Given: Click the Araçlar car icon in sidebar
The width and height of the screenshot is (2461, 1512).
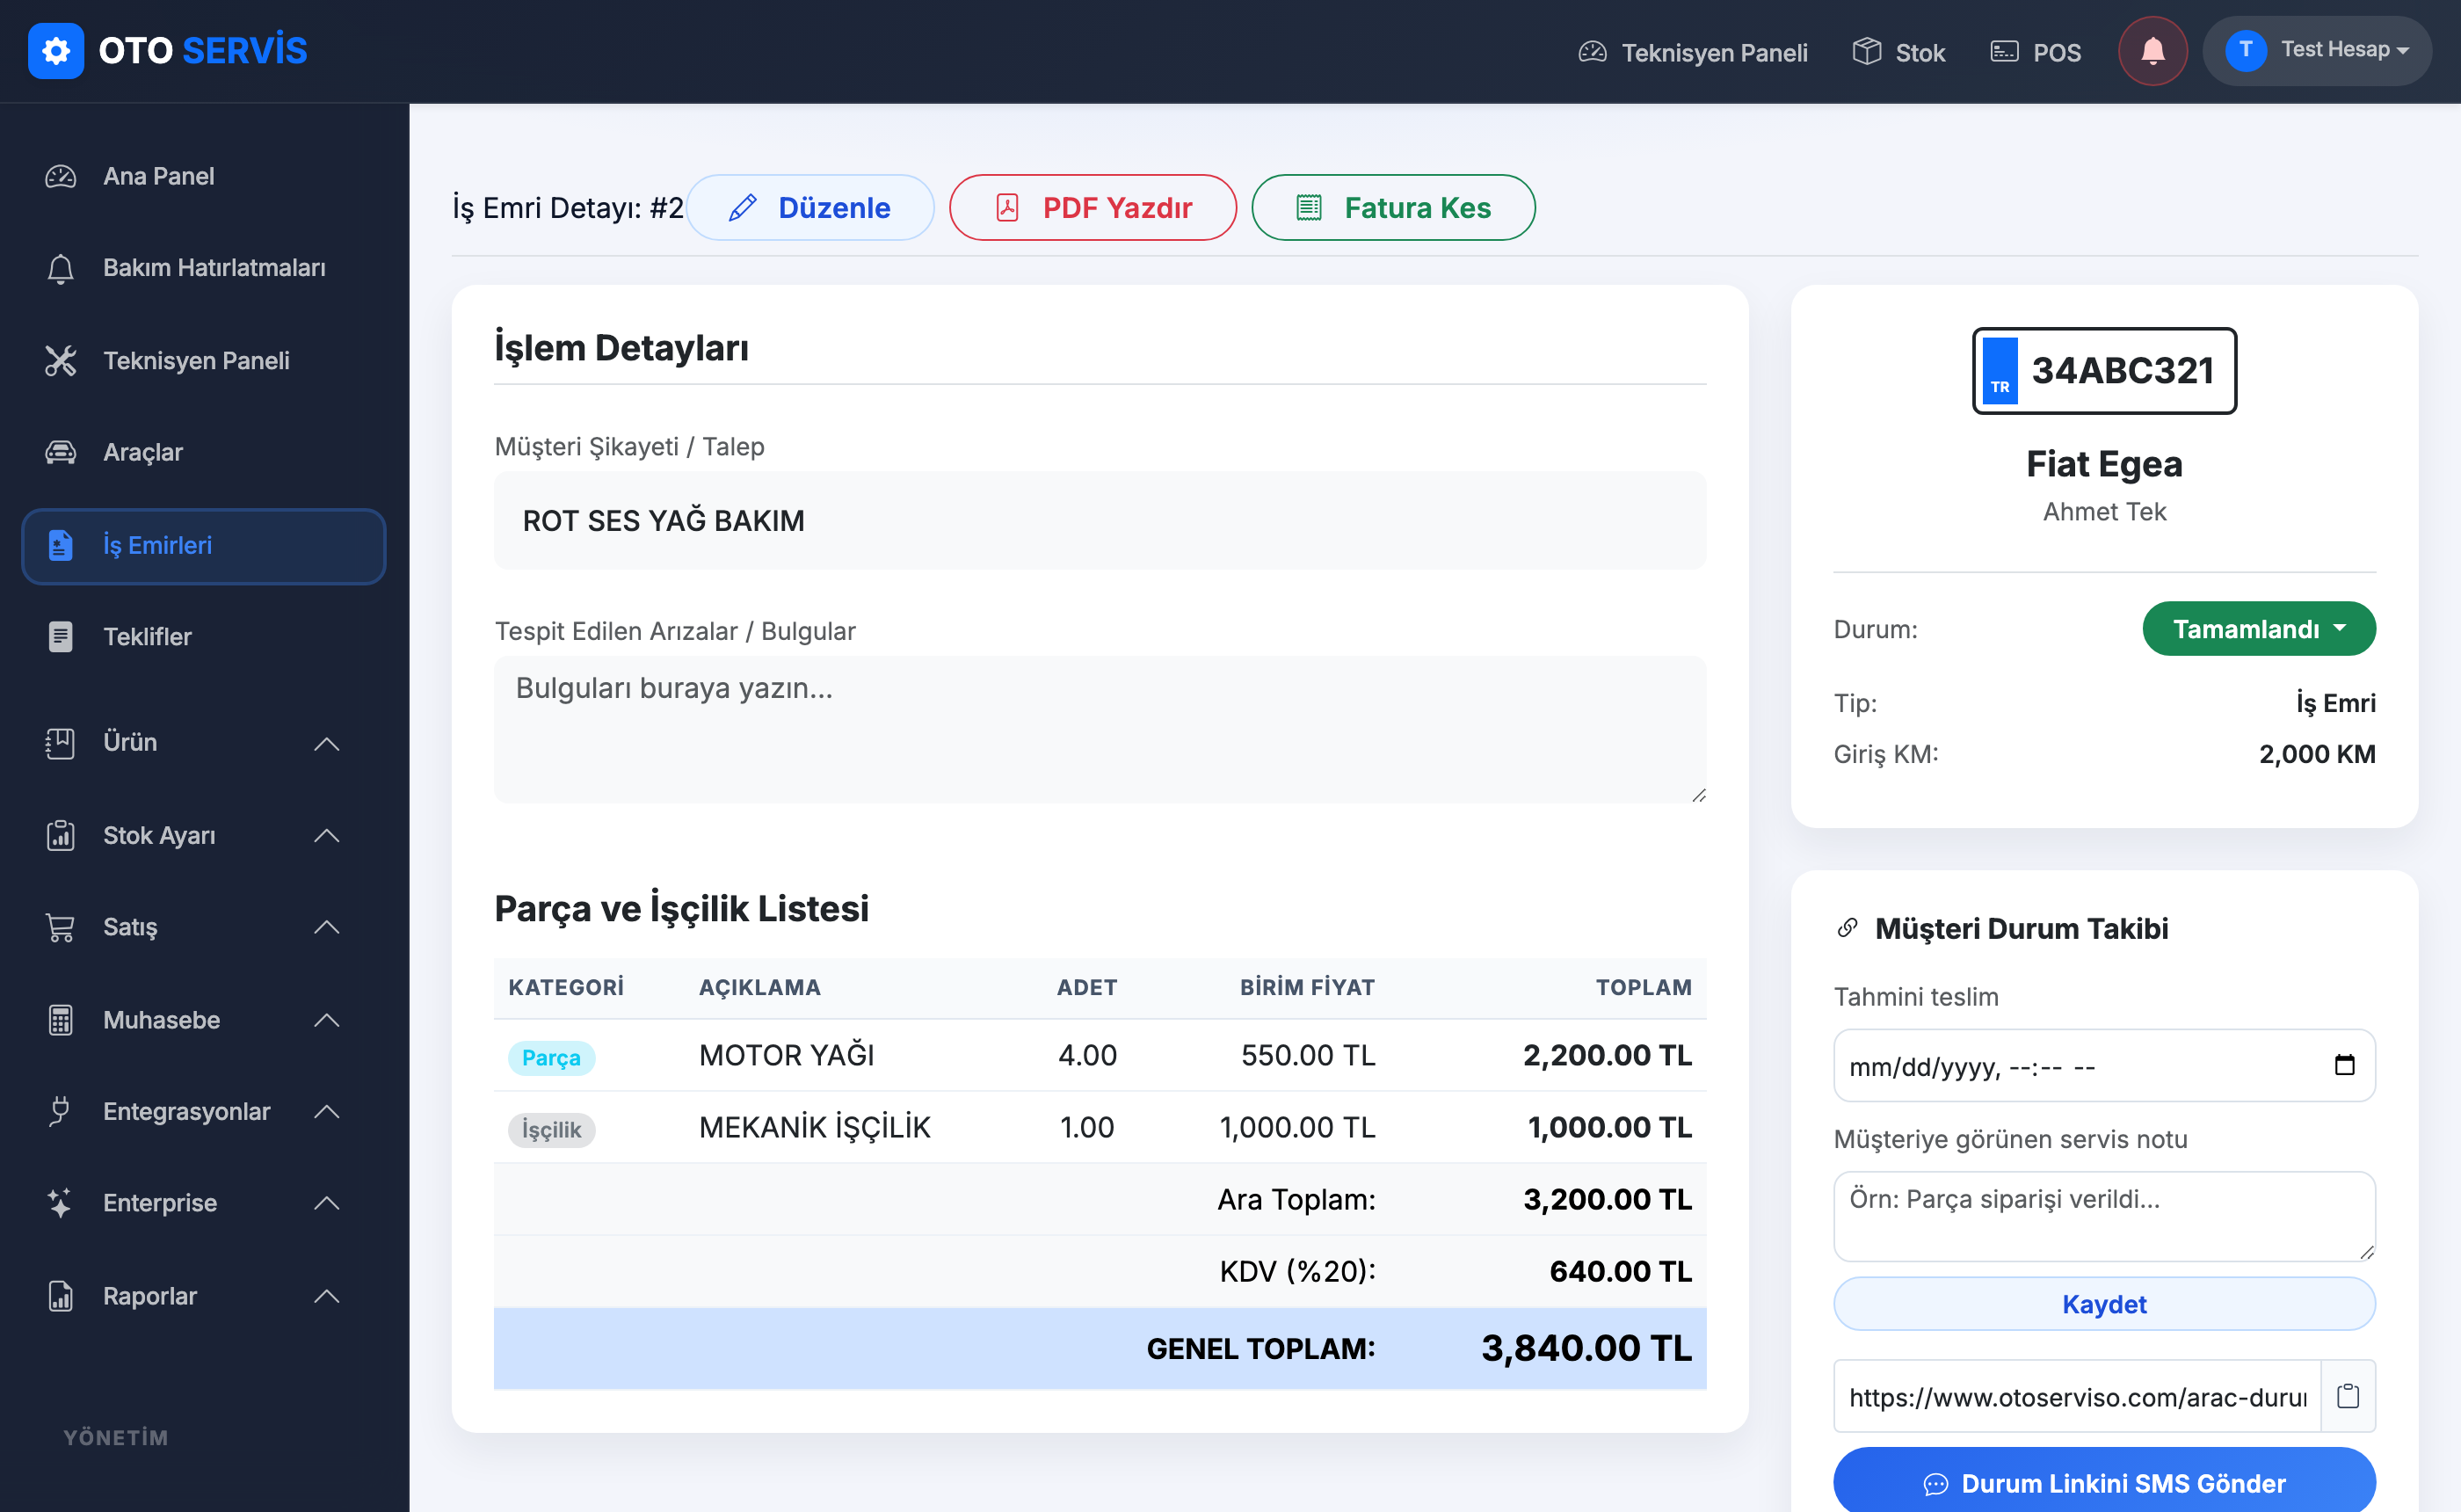Looking at the screenshot, I should [61, 452].
